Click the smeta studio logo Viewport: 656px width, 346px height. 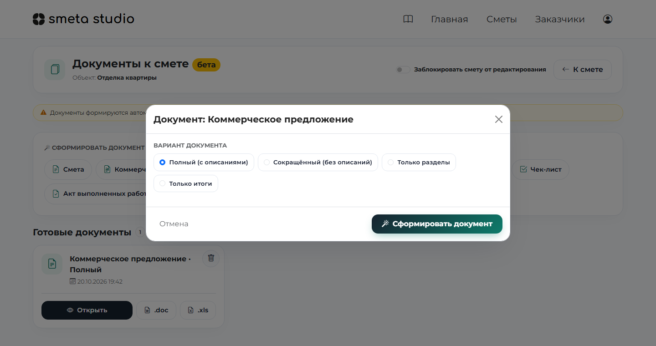coord(83,19)
